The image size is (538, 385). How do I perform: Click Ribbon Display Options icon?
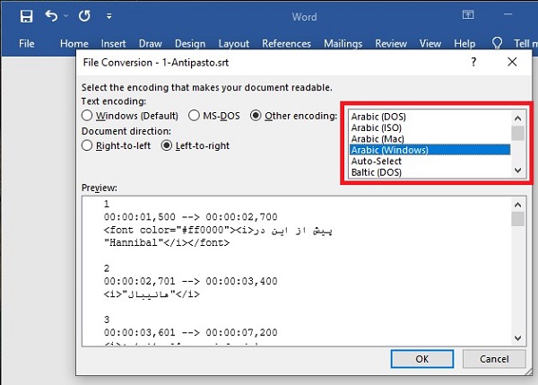(468, 14)
